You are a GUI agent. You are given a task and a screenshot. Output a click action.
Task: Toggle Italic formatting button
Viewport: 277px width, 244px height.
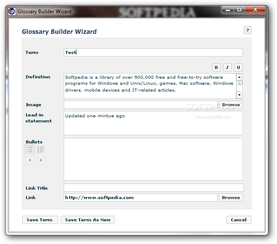(227, 67)
